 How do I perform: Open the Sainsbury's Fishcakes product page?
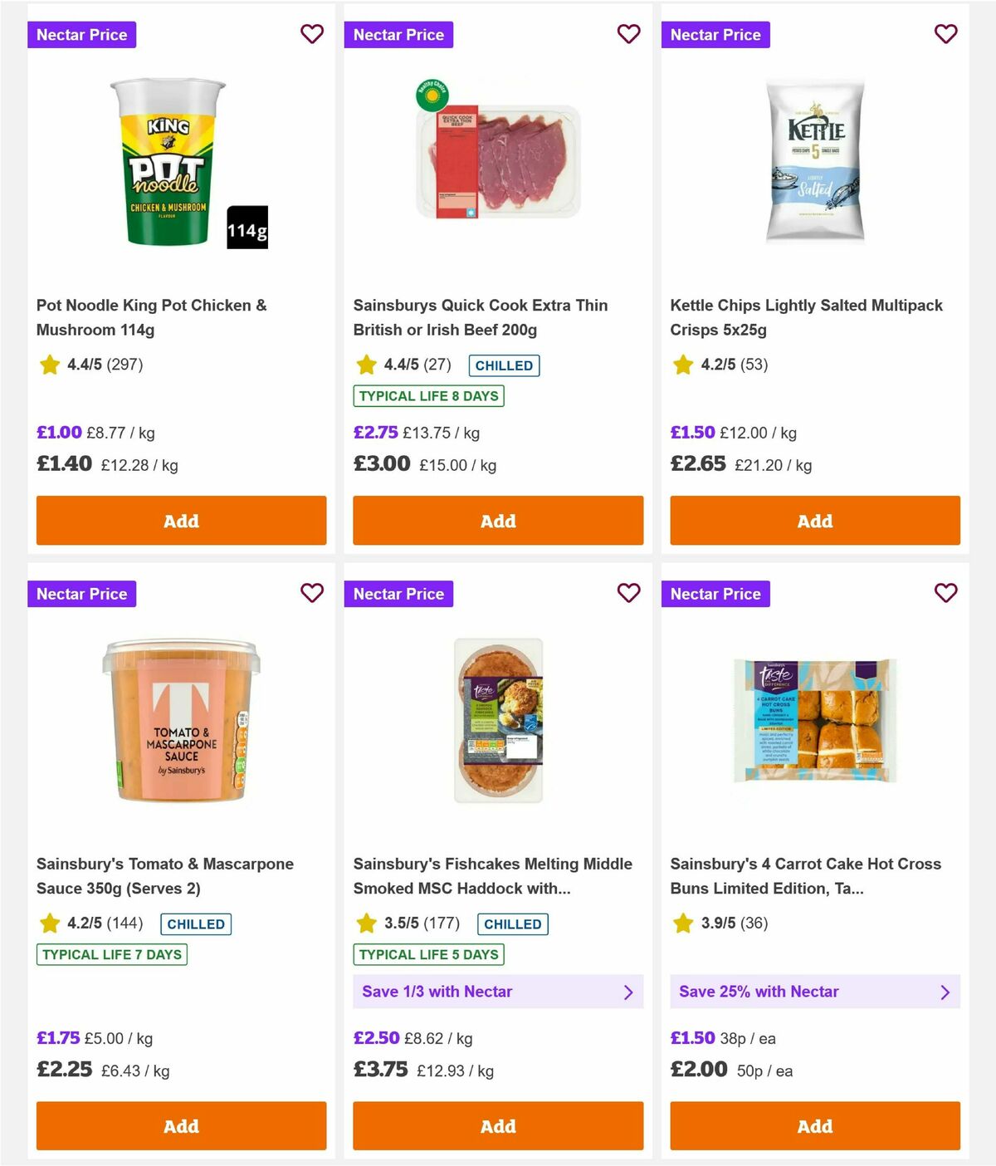[x=492, y=875]
